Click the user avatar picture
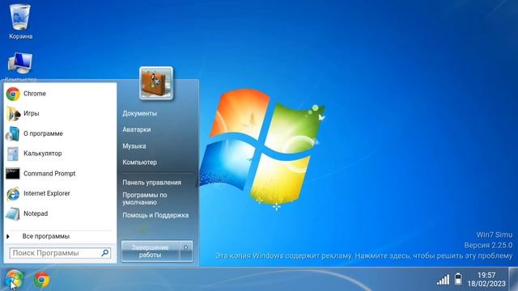This screenshot has width=518, height=291. point(156,83)
